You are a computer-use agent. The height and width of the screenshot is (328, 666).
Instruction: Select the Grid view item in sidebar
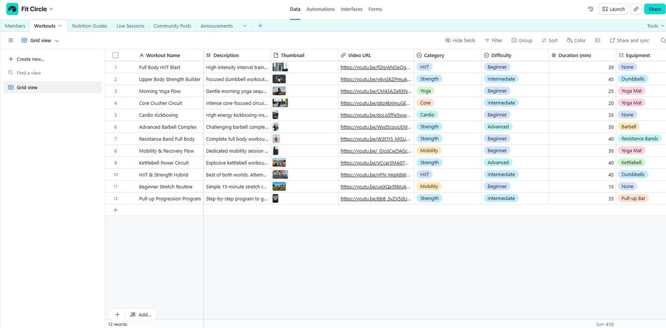pyautogui.click(x=53, y=88)
